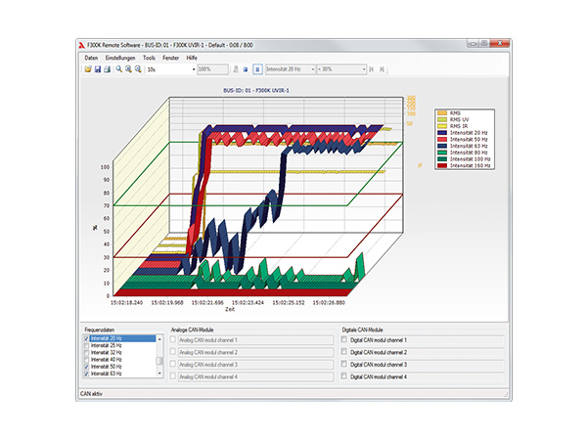Click the open file folder icon
587x440 pixels.
click(x=88, y=69)
